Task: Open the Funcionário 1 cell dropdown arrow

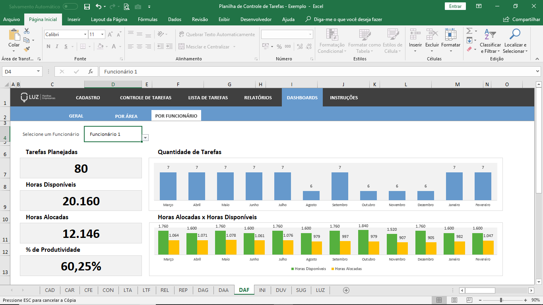Action: pos(145,138)
